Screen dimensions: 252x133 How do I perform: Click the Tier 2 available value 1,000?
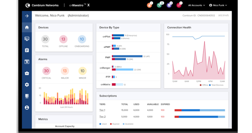(x=150, y=117)
